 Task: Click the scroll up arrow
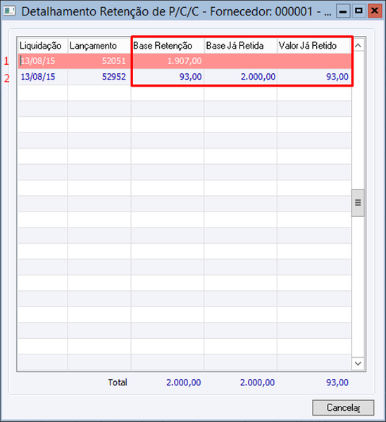point(358,46)
